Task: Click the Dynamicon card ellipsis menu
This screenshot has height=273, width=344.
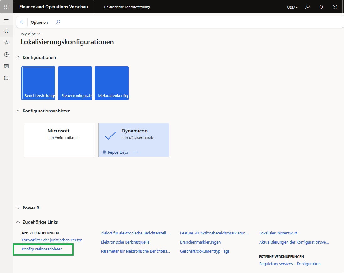Action: [136, 152]
